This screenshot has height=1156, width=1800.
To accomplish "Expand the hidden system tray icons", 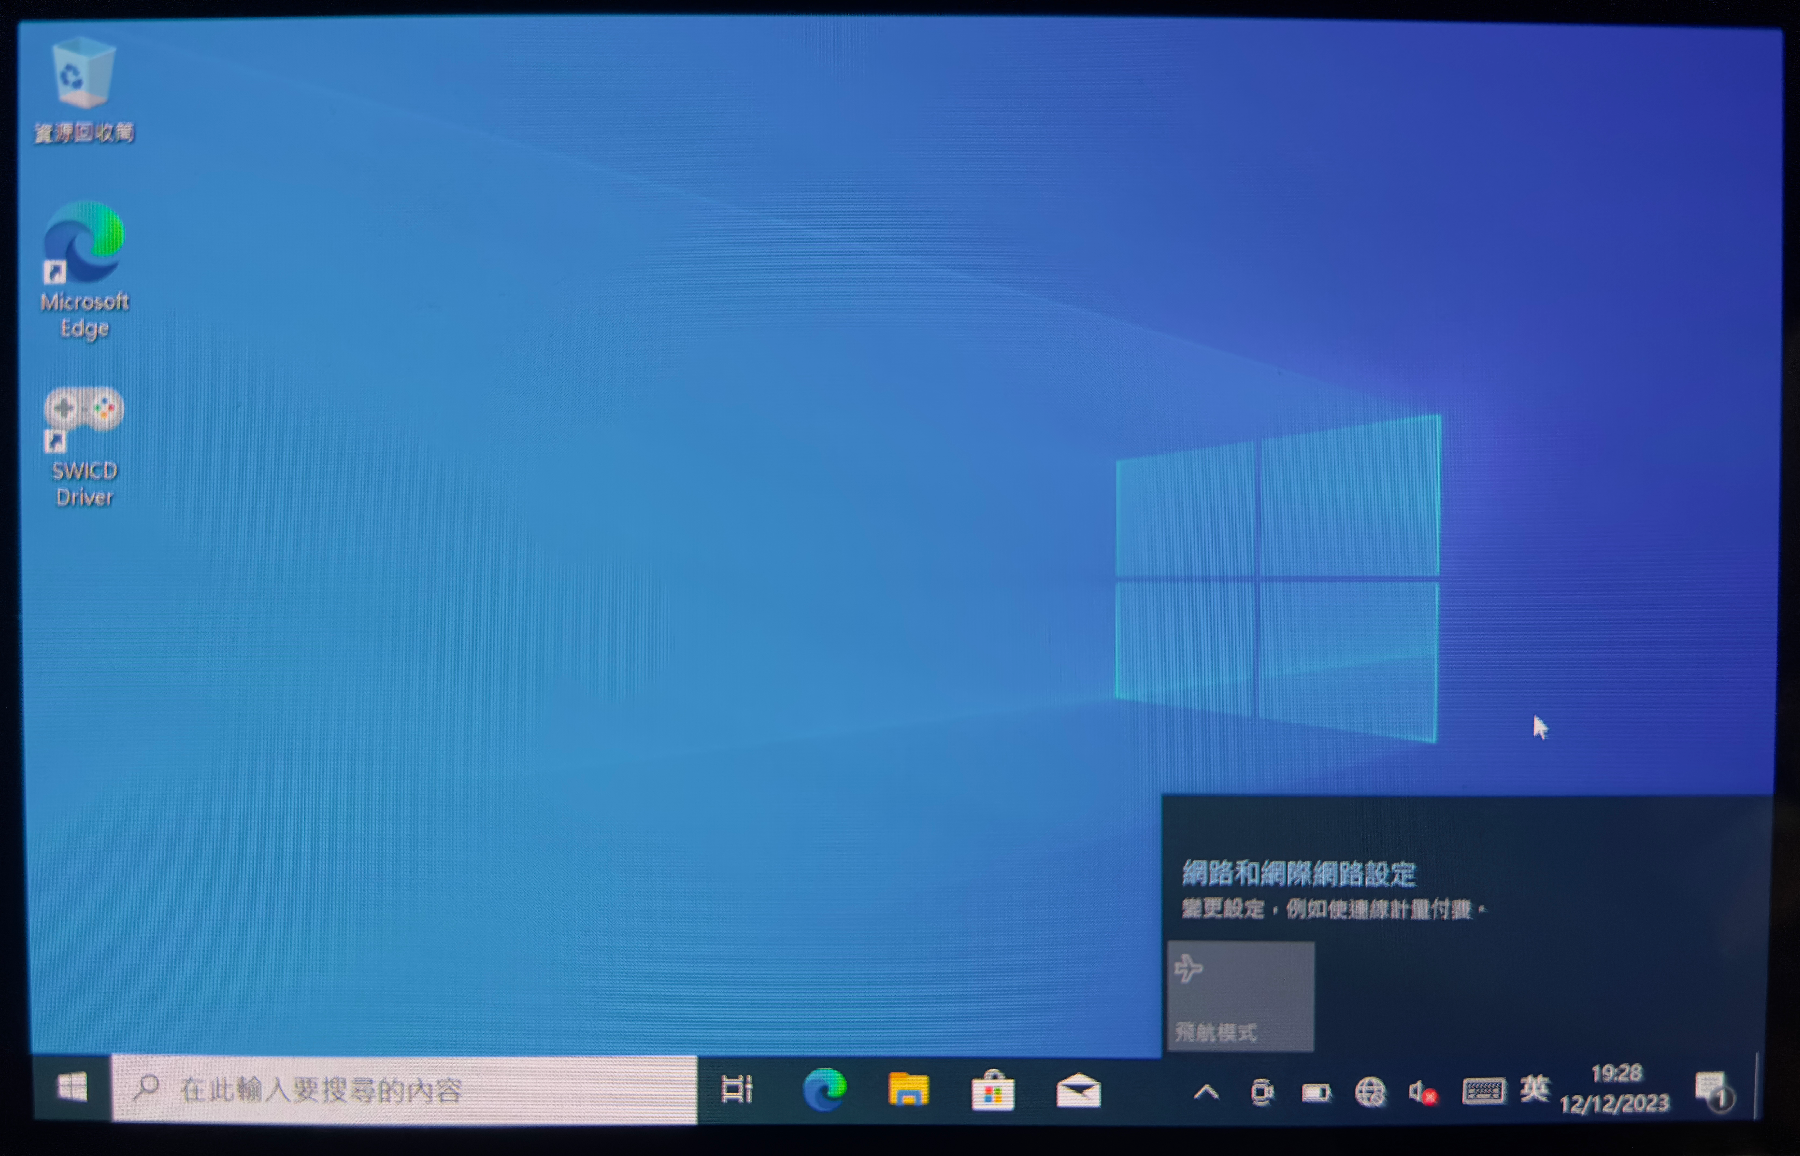I will [1206, 1092].
